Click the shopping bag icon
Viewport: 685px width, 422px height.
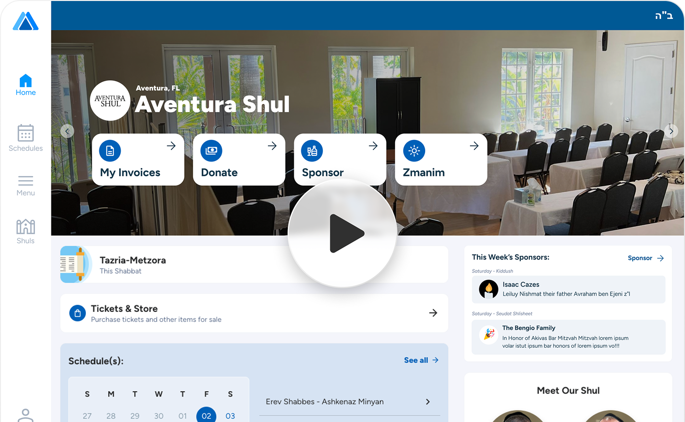point(77,313)
